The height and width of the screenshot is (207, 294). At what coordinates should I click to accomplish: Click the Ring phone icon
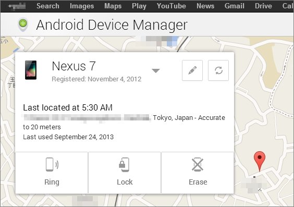click(52, 164)
